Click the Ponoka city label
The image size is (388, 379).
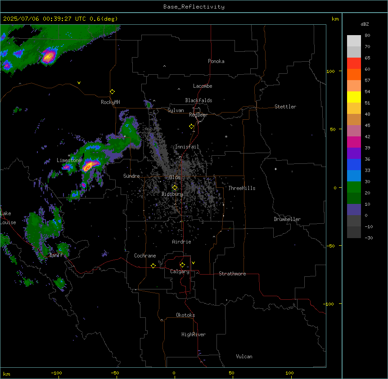pyautogui.click(x=216, y=61)
